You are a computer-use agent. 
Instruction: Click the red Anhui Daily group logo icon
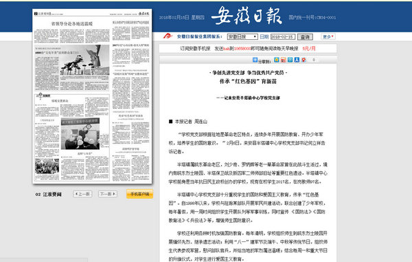168,36
